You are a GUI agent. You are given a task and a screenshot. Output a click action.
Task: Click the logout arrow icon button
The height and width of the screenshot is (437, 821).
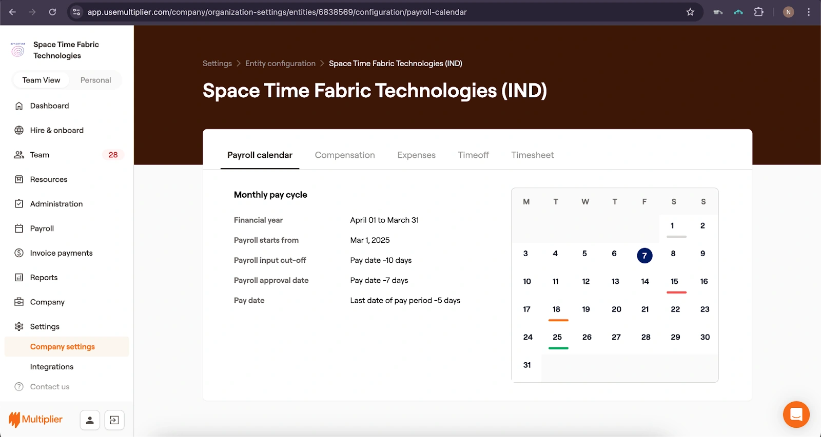coord(114,420)
